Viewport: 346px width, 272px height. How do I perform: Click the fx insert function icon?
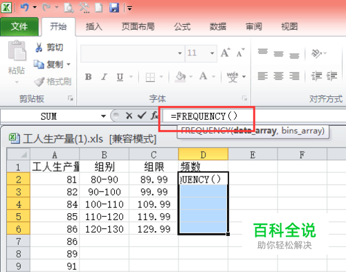[154, 116]
